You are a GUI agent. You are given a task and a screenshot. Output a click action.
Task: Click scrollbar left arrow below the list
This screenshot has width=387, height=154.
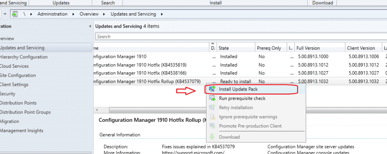coord(97,110)
